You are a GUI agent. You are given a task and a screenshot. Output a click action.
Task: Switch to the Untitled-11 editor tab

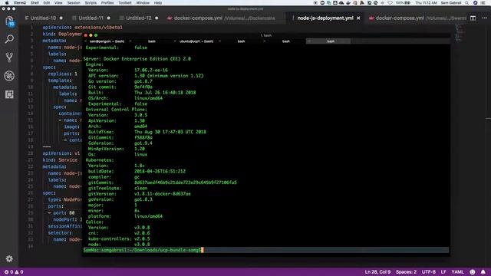pos(91,18)
